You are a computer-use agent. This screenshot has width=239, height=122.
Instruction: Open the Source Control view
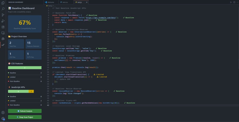click(3, 15)
